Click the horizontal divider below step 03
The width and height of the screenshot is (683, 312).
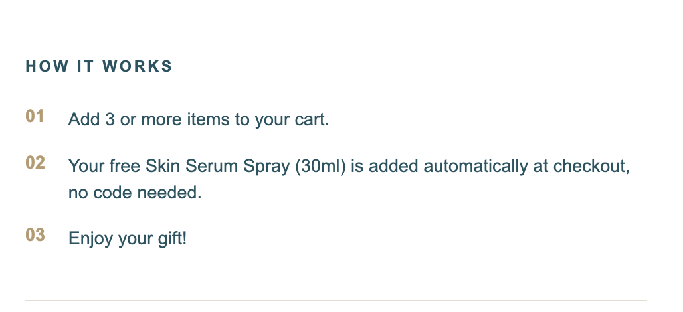tap(336, 300)
